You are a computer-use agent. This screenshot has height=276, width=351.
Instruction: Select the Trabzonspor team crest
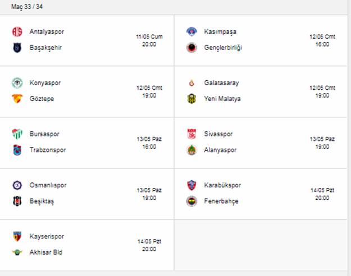click(17, 150)
